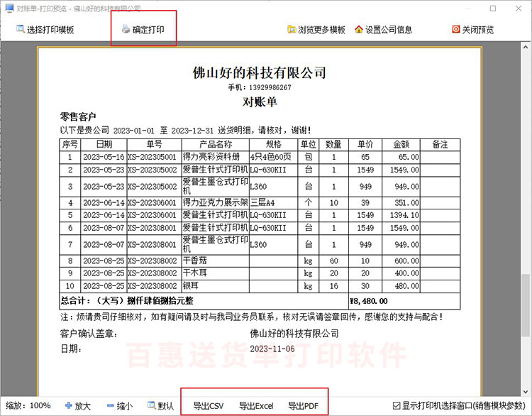Image resolution: width=532 pixels, height=416 pixels.
Task: Click the 零售客户 customer name
Action: [78, 117]
